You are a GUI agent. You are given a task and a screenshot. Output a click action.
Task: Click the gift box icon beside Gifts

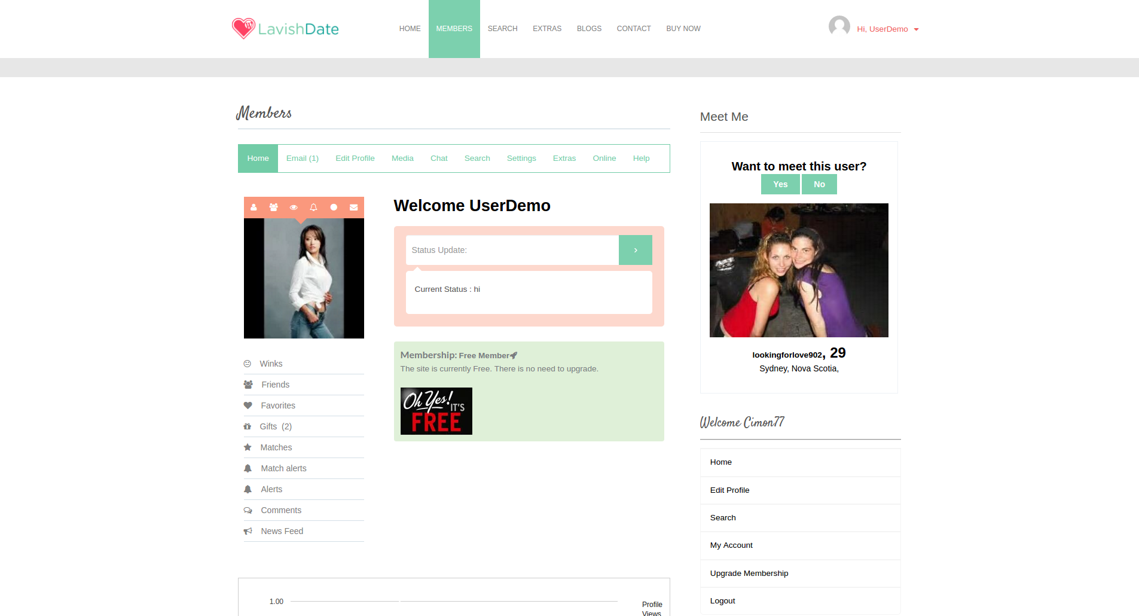pos(248,426)
